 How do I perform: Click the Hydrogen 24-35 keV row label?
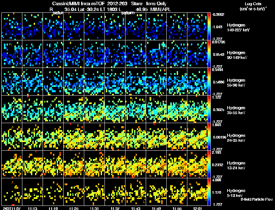tap(236, 138)
